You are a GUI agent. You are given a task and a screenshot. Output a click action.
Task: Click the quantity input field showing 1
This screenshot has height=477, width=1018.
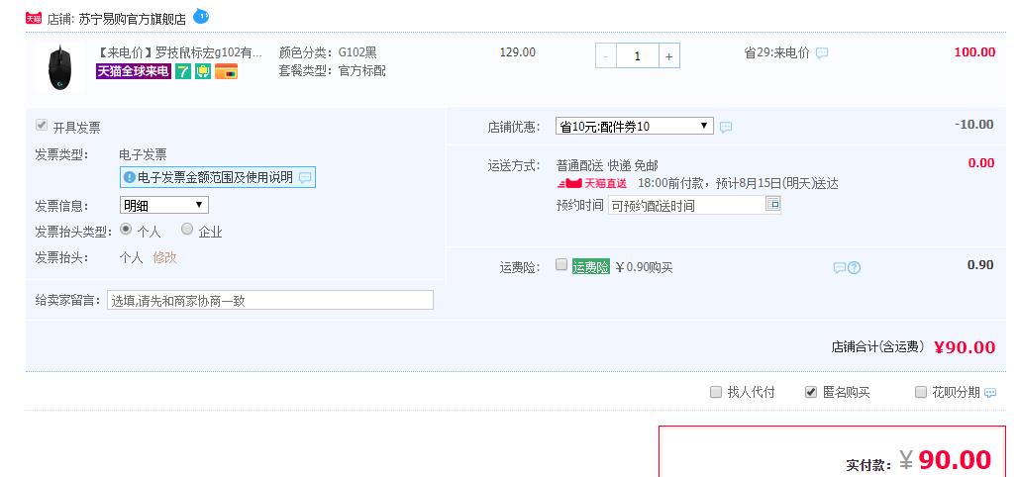[638, 56]
